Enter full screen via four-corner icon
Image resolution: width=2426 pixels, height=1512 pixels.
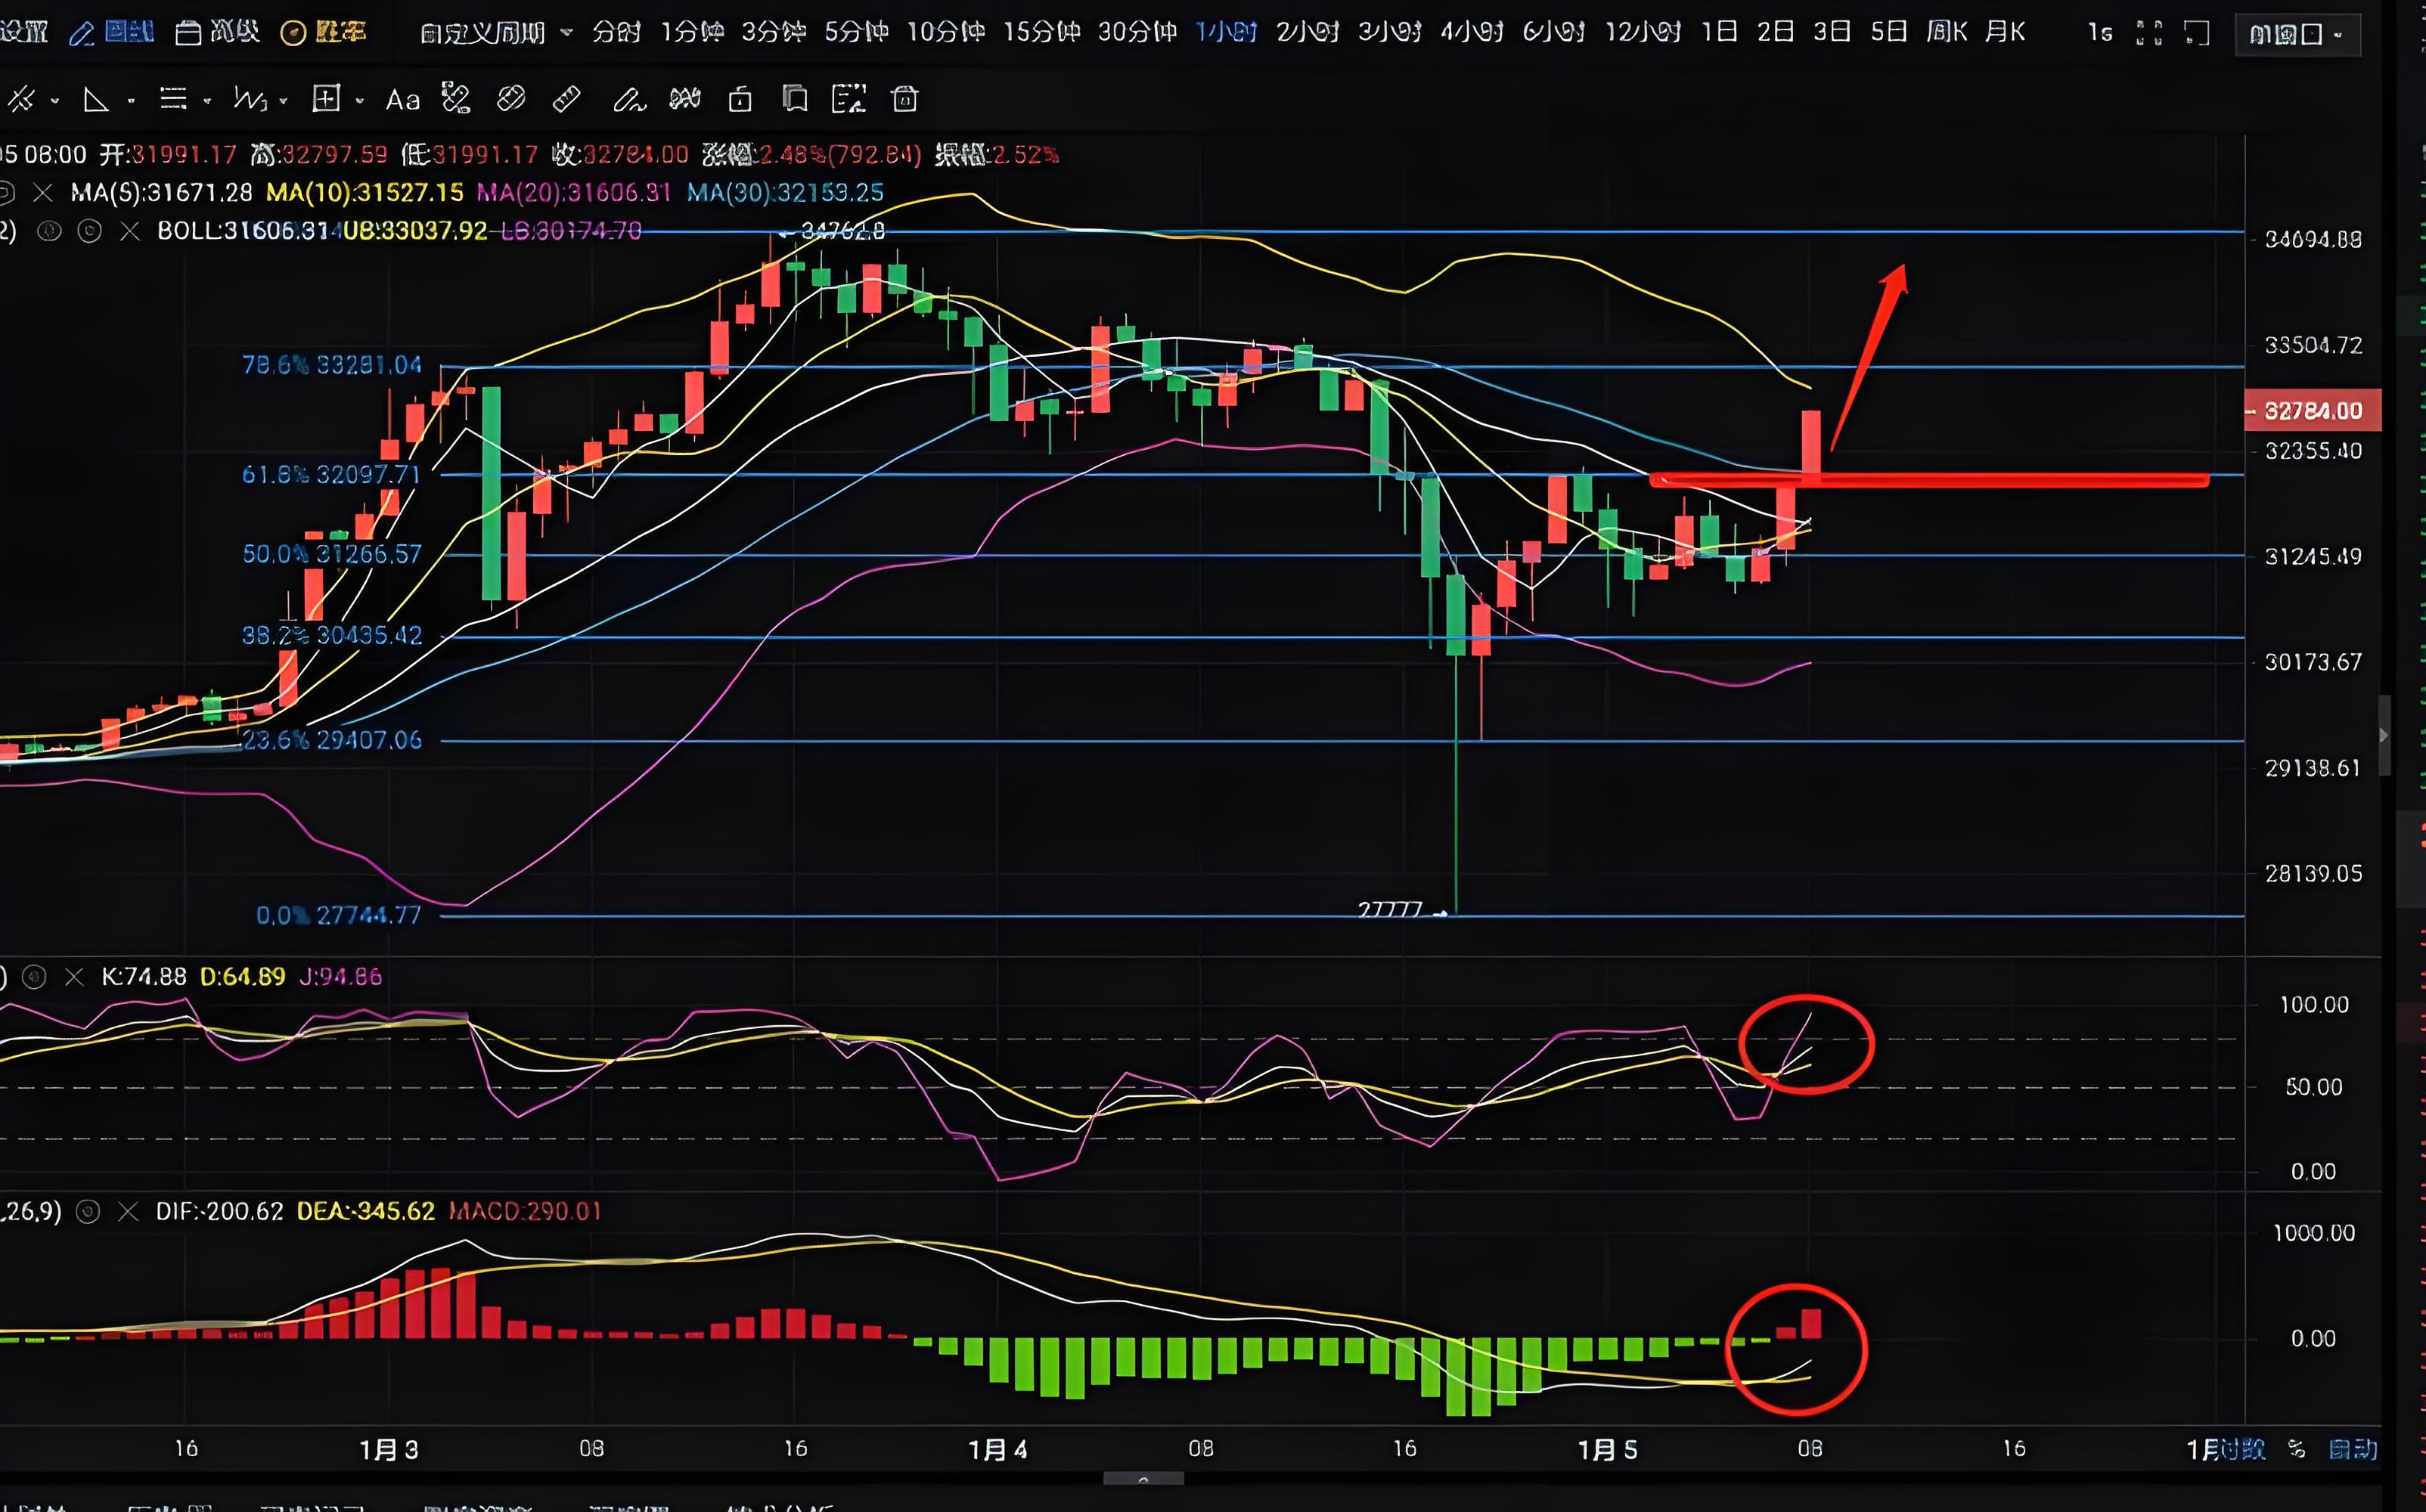[2149, 33]
